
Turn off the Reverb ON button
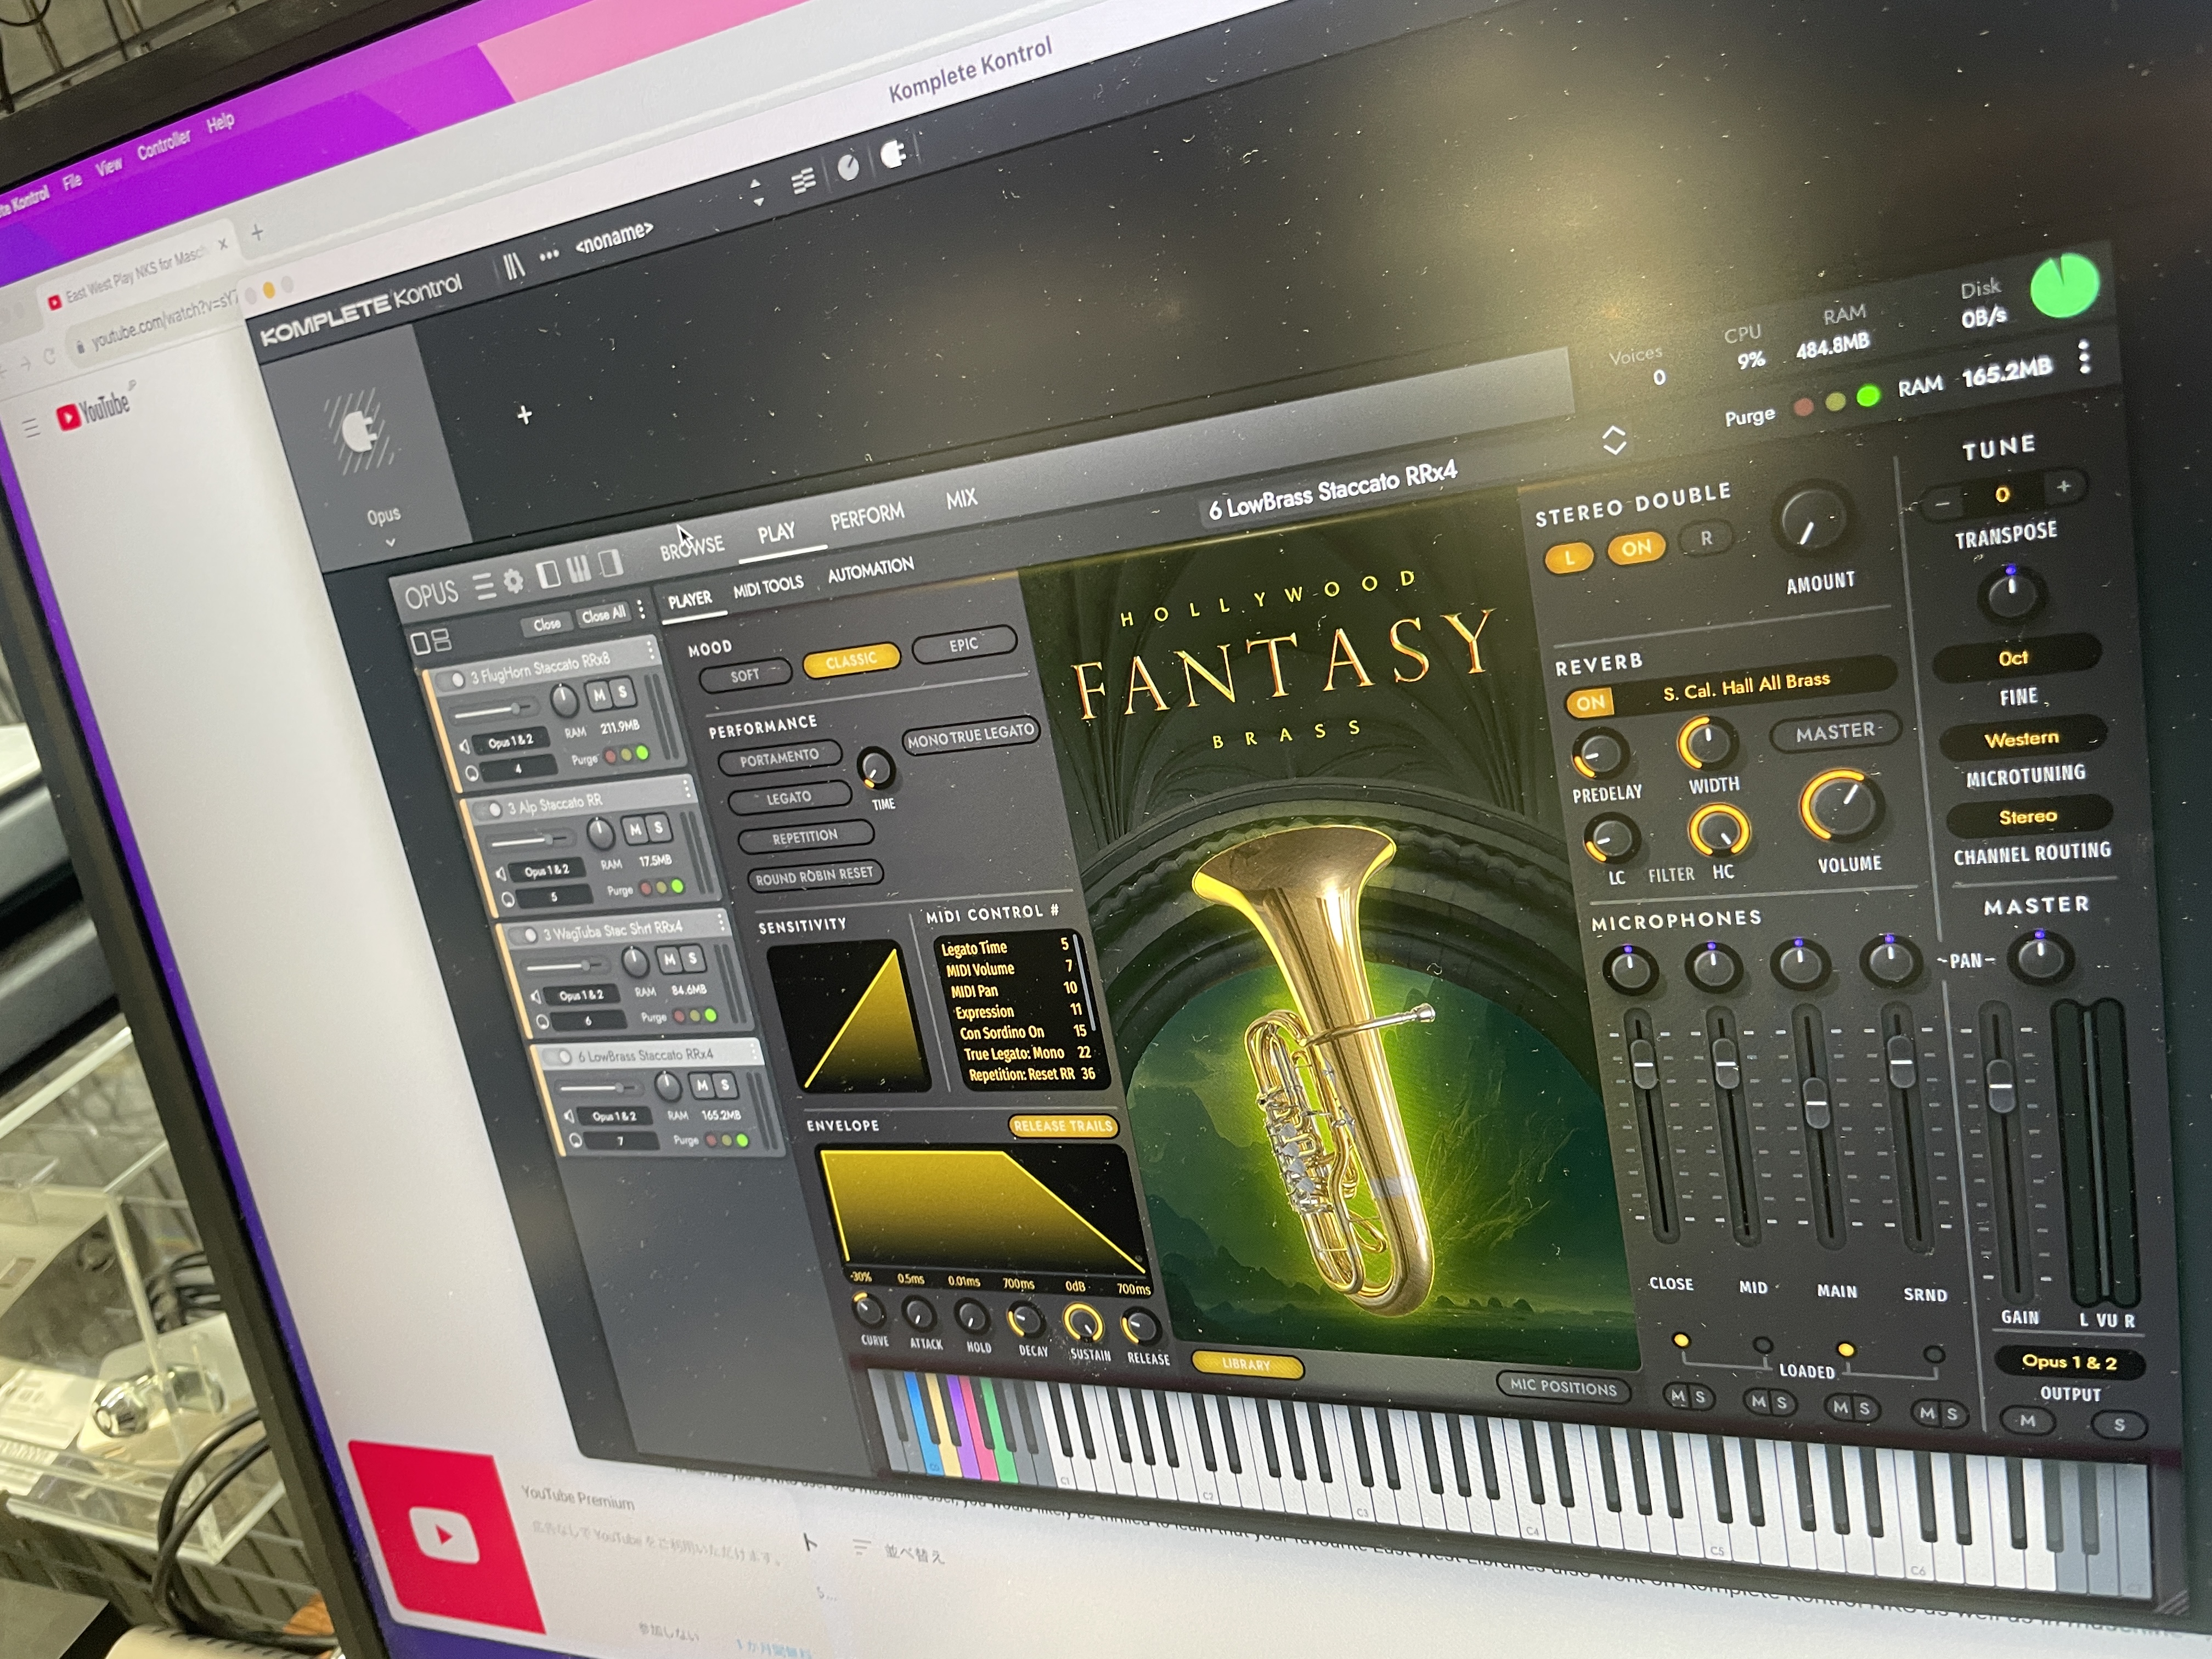point(1590,703)
